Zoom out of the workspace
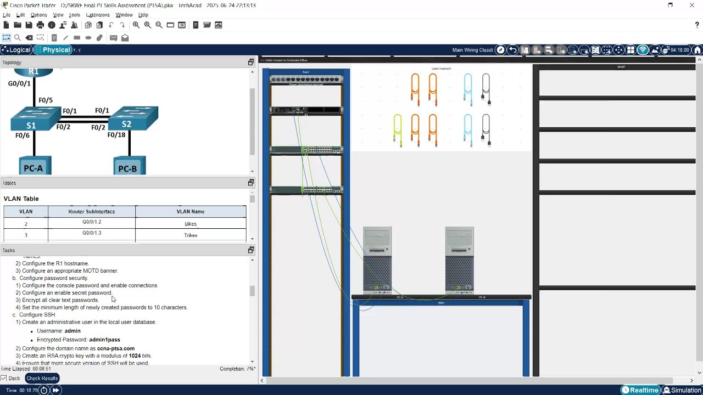The height and width of the screenshot is (395, 703). point(159,25)
